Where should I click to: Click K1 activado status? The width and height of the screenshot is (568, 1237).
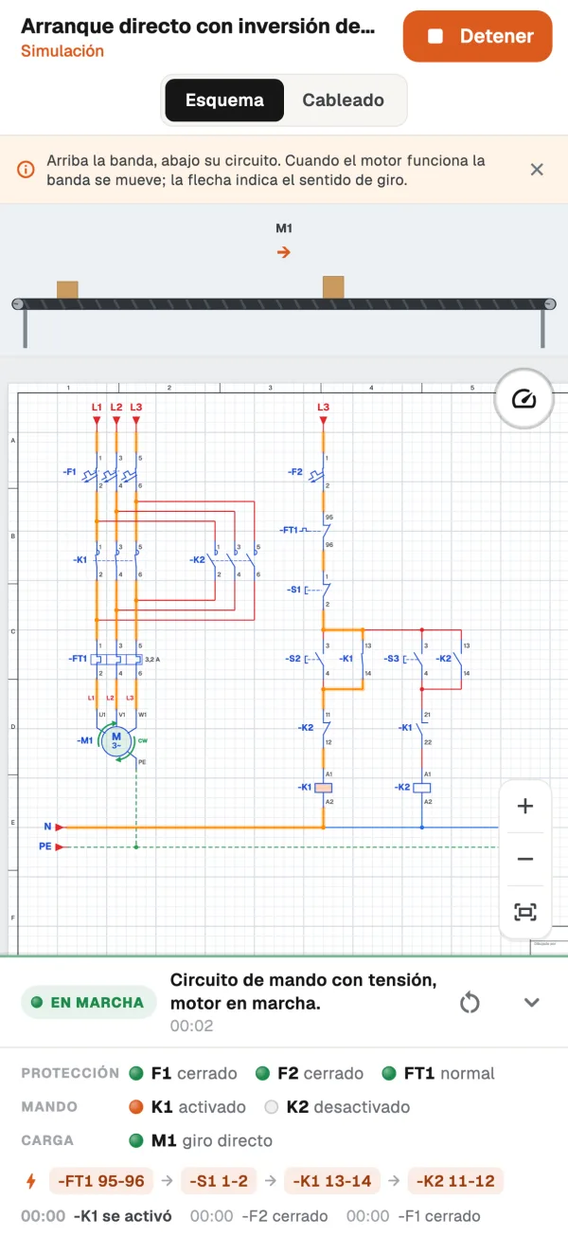coord(187,1107)
